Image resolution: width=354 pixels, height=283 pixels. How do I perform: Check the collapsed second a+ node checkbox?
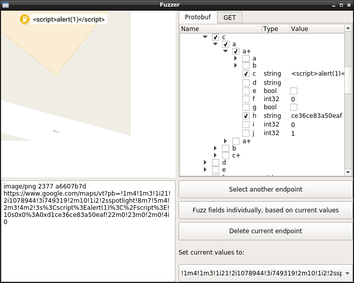pos(236,141)
